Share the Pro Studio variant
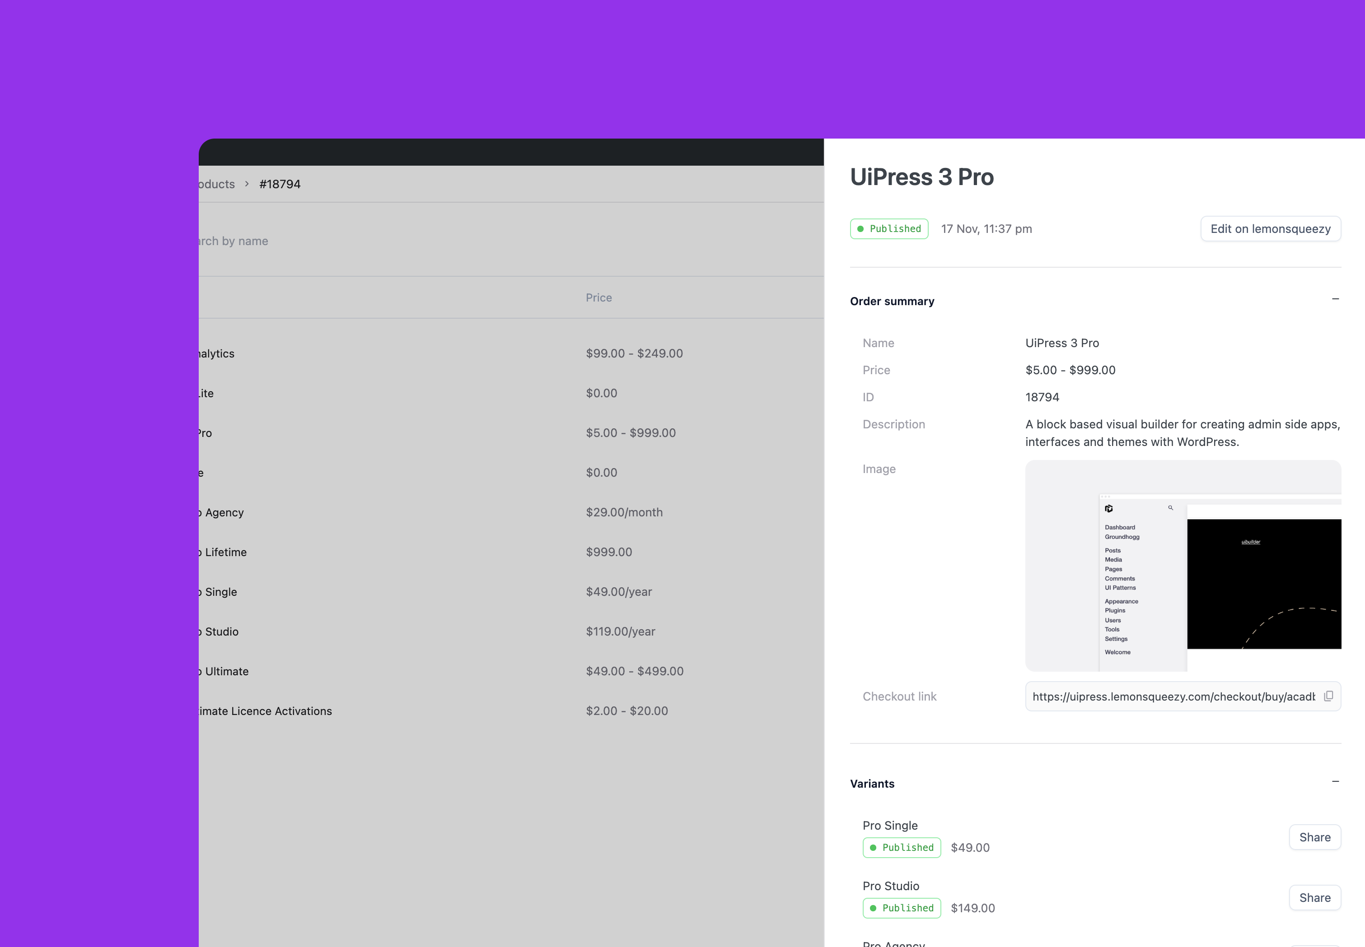This screenshot has width=1365, height=947. click(x=1314, y=897)
